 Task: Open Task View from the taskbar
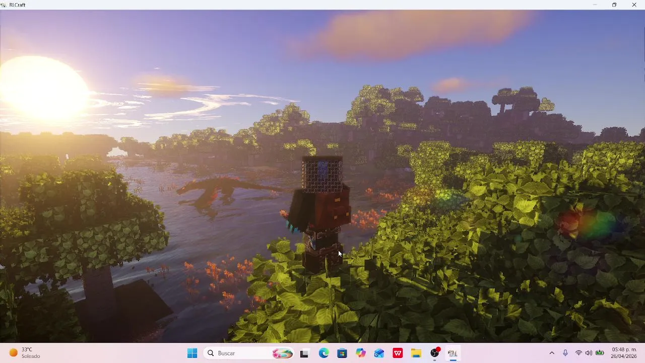coord(304,353)
